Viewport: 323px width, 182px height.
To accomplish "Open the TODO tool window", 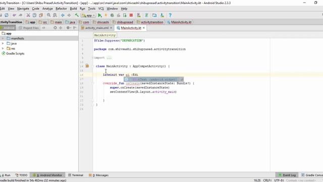I will [21, 175].
